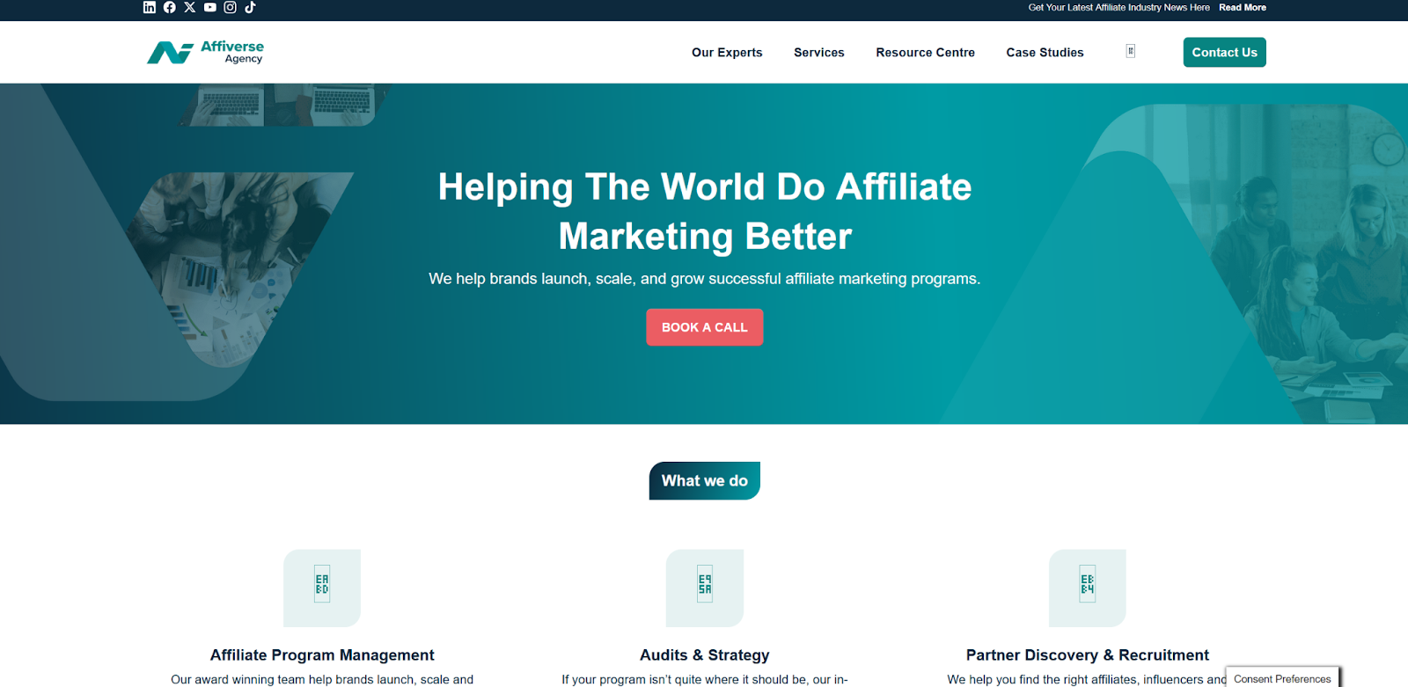
Task: Click the small icon beside Case Studies
Action: point(1131,51)
